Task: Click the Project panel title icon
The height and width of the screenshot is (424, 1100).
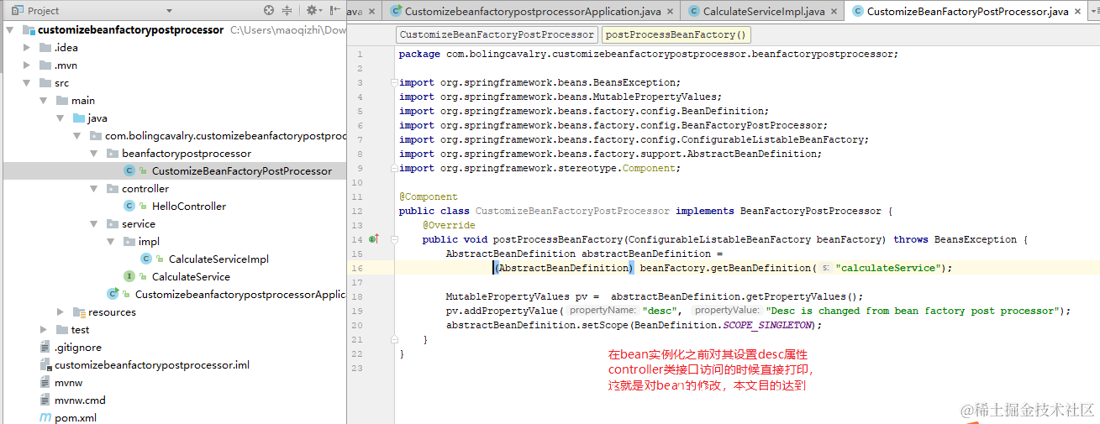Action: coord(17,10)
